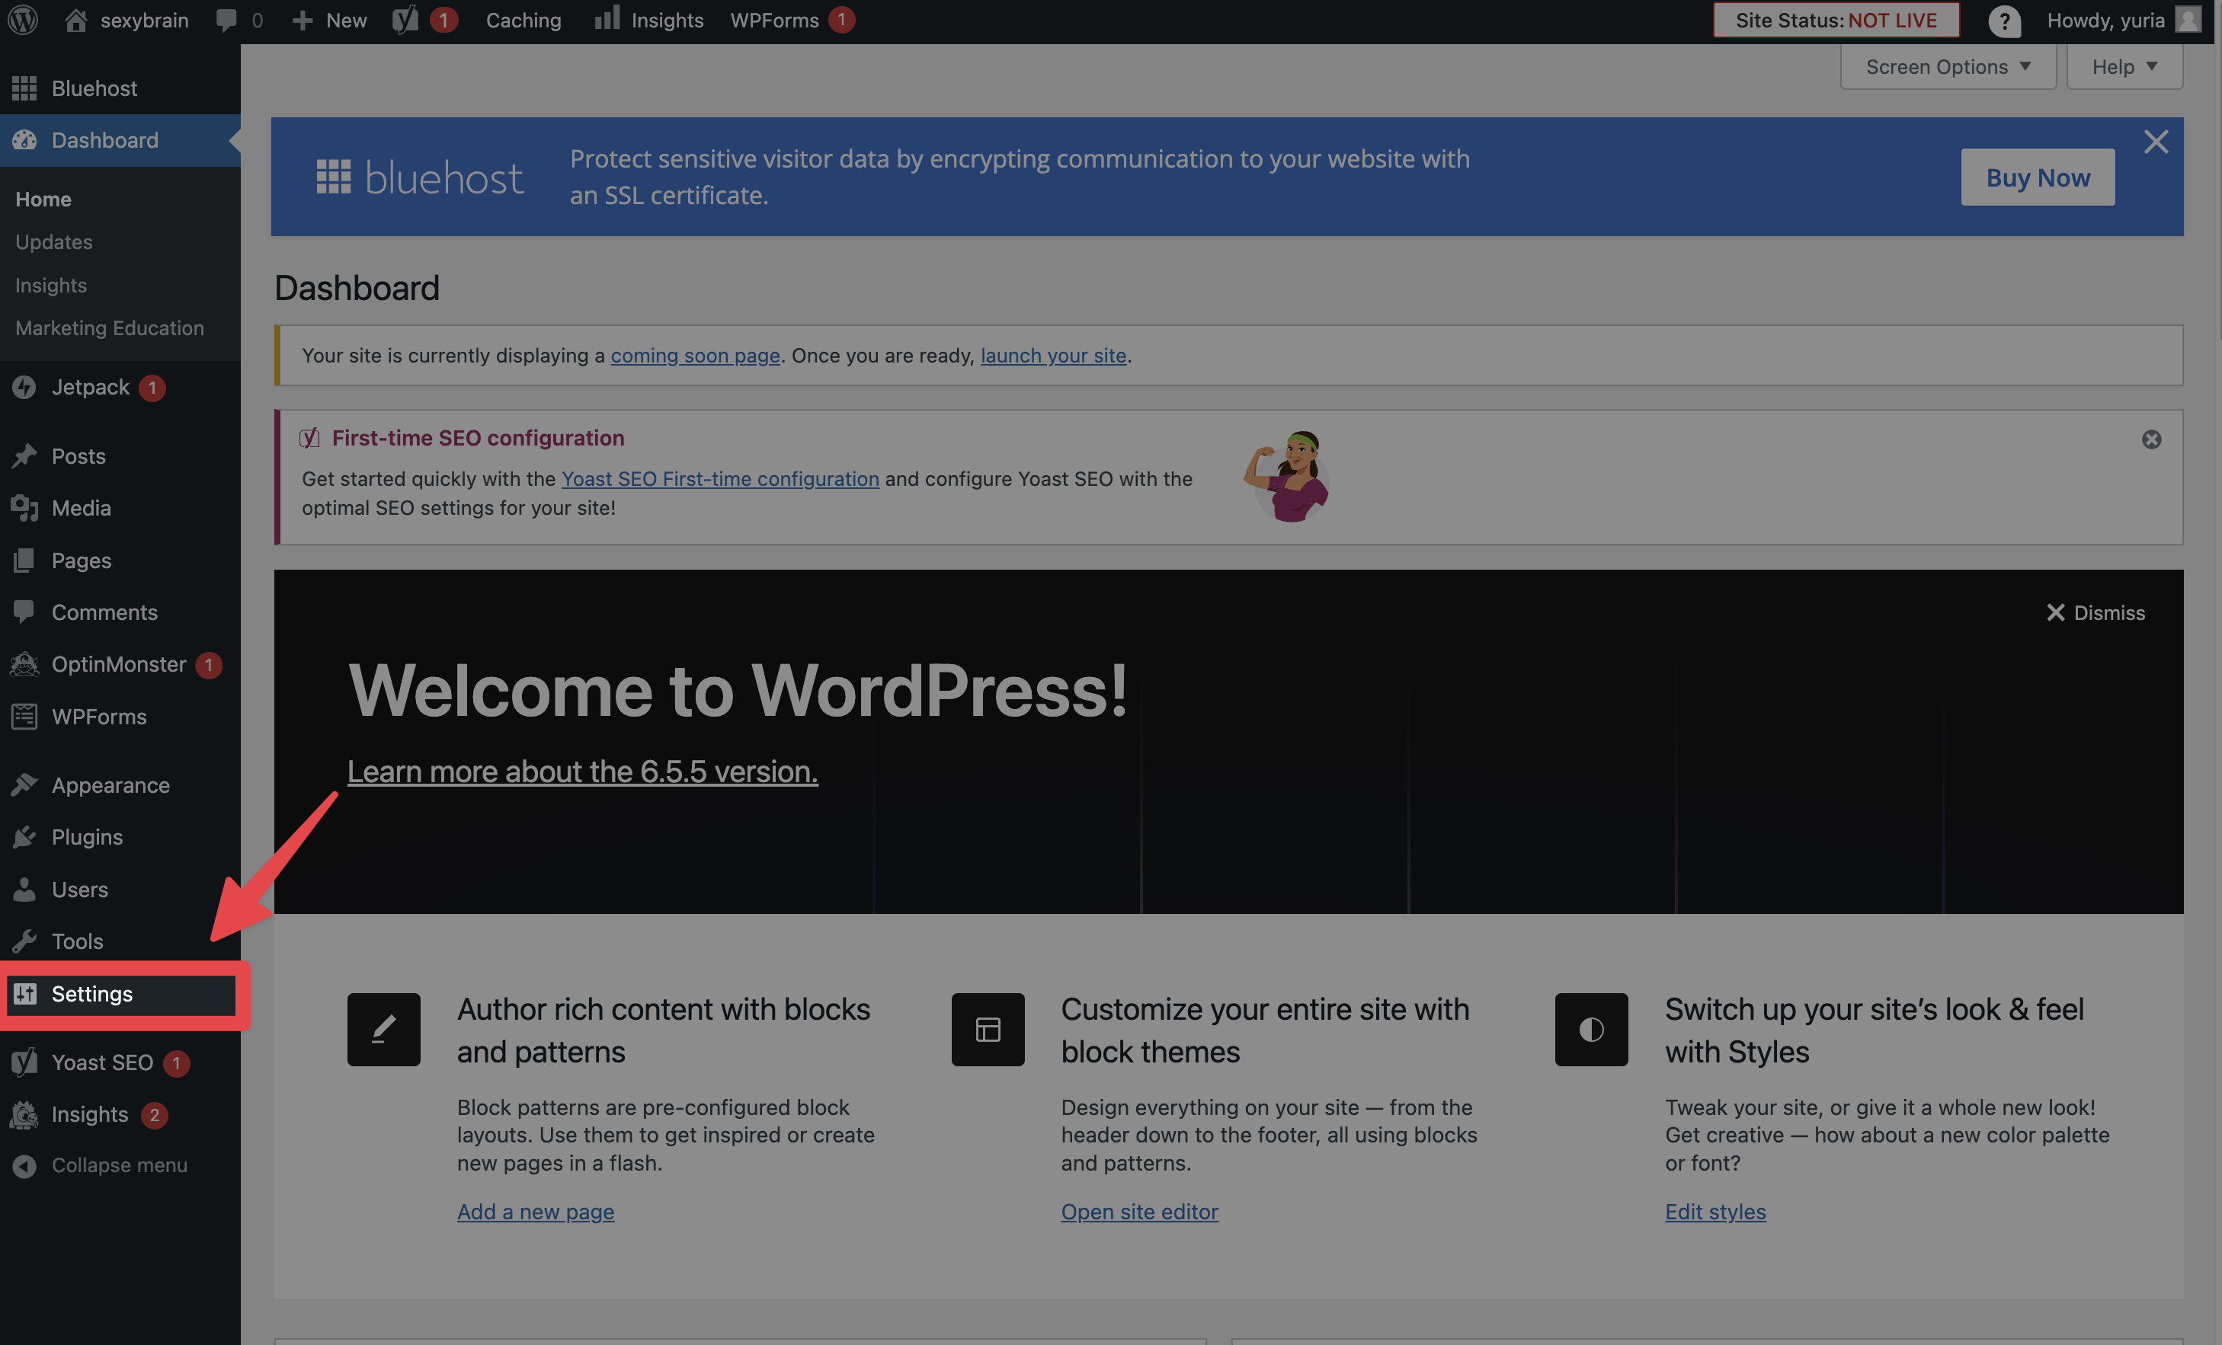Click the block themes layout icon
2222x1345 pixels.
click(x=988, y=1030)
